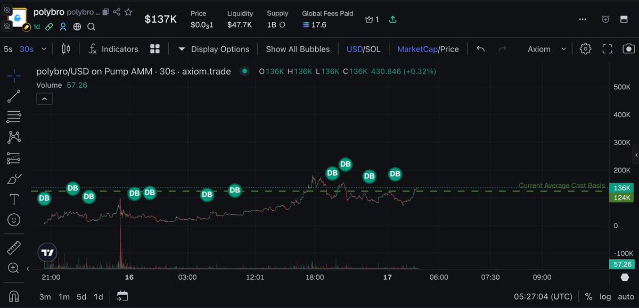Open the Fibonacci retracement tool
This screenshot has height=308, width=639.
tap(14, 116)
